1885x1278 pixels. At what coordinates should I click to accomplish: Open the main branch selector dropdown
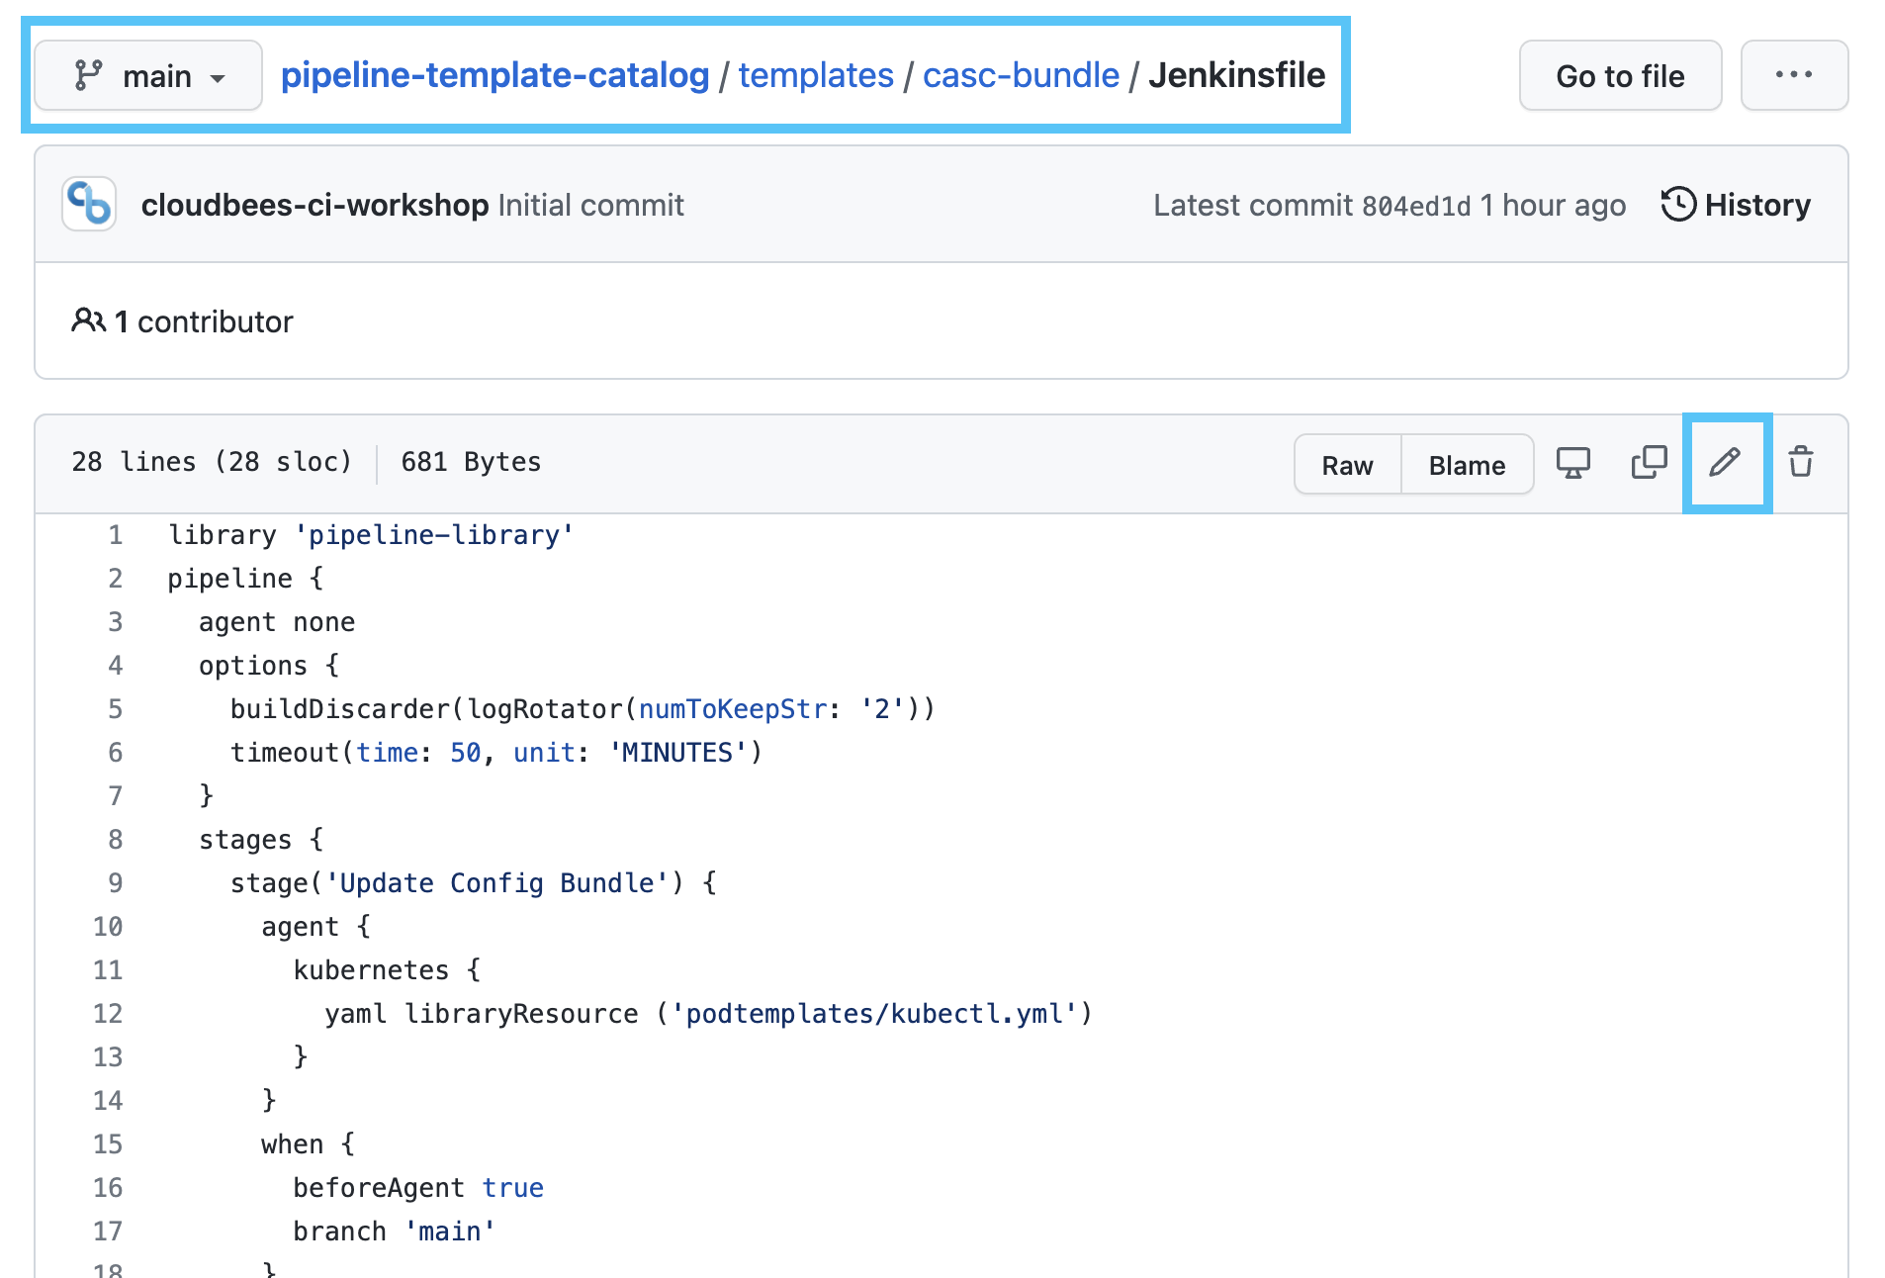(x=147, y=75)
